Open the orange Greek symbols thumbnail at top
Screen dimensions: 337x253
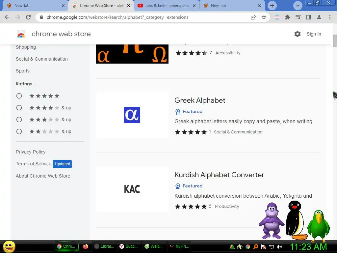pyautogui.click(x=132, y=54)
